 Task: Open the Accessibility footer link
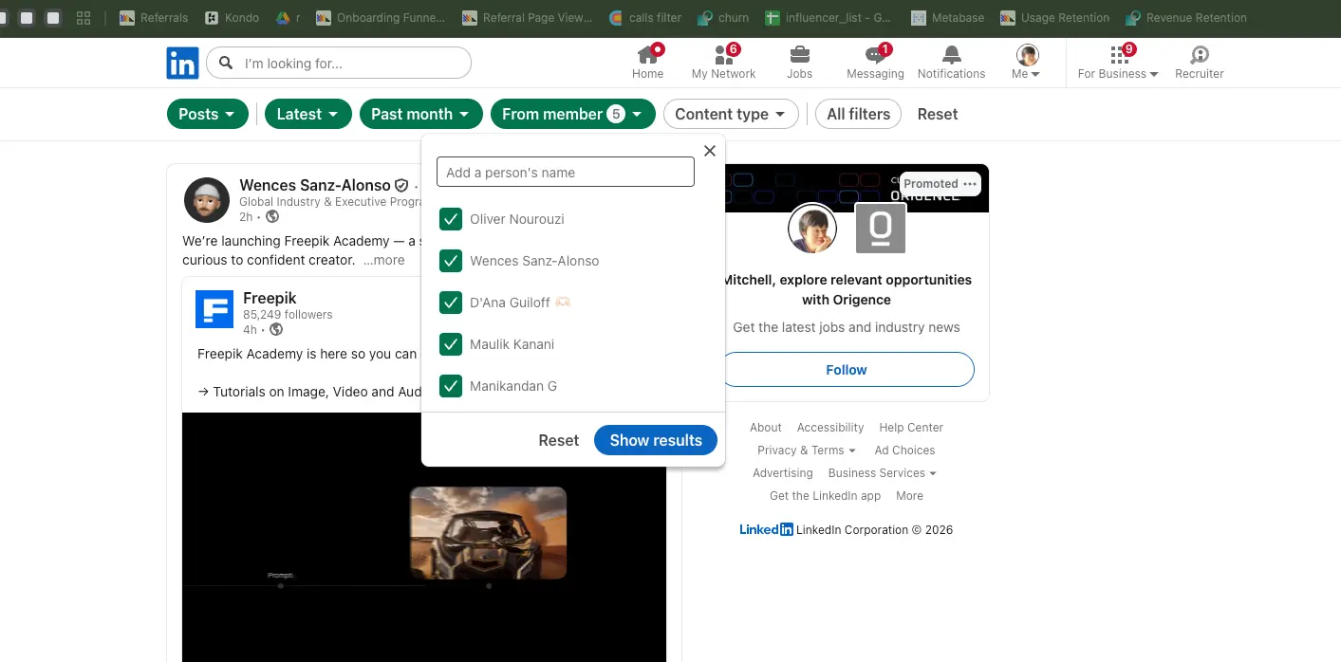click(830, 428)
